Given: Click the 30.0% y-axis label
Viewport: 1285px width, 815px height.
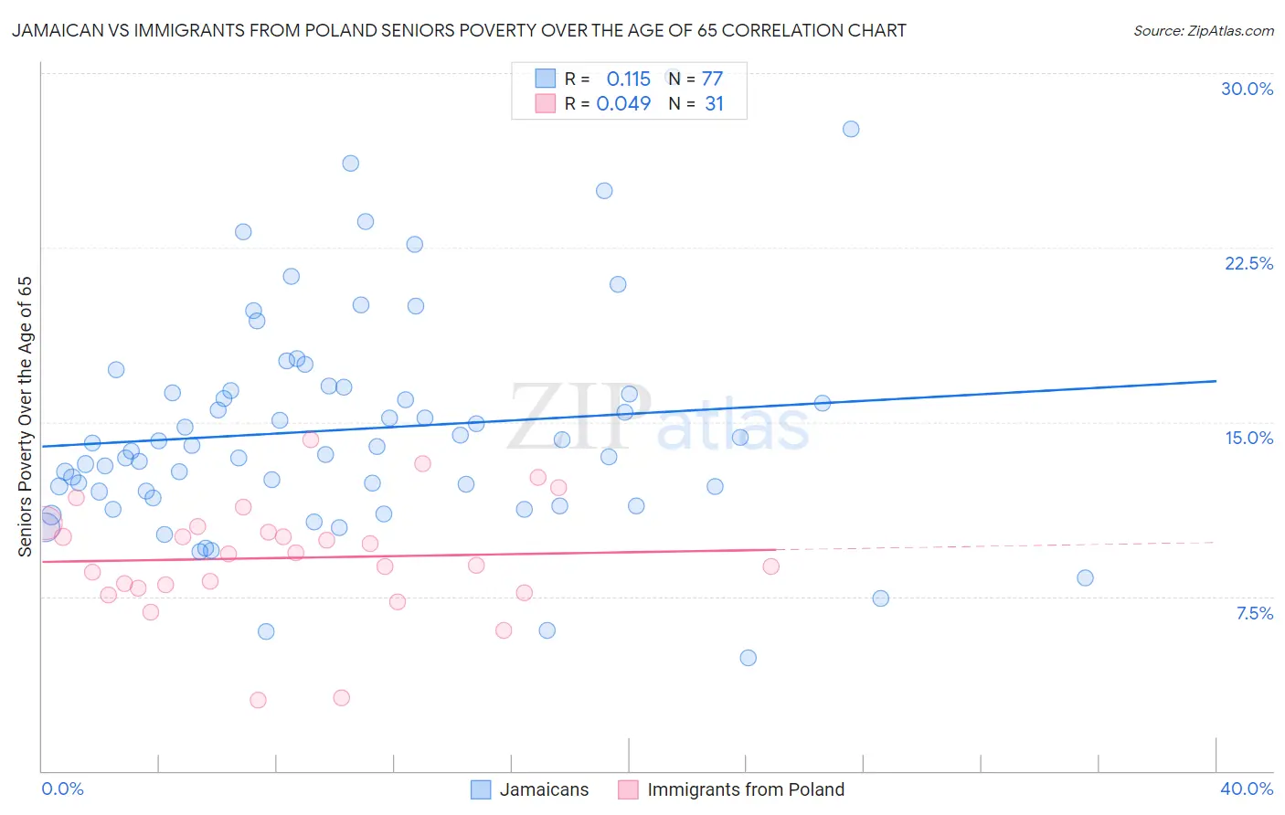Looking at the screenshot, I should (1247, 89).
